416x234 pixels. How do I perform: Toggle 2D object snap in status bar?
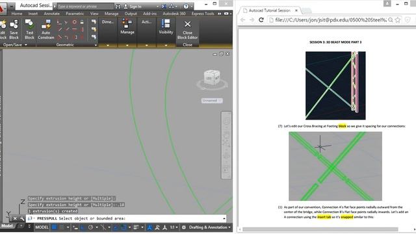point(123,227)
